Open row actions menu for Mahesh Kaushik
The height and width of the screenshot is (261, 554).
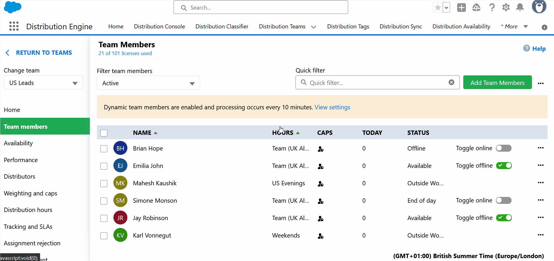pos(541,183)
